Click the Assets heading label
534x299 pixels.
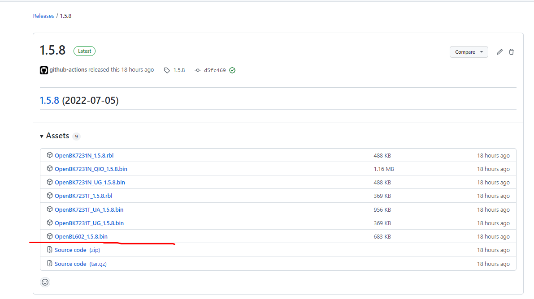point(57,136)
